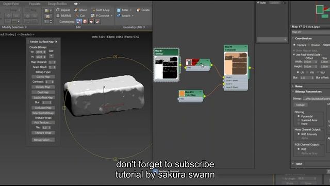The height and width of the screenshot is (186, 330).
Task: Select Pyramidal filtering radio button
Action: [299, 116]
